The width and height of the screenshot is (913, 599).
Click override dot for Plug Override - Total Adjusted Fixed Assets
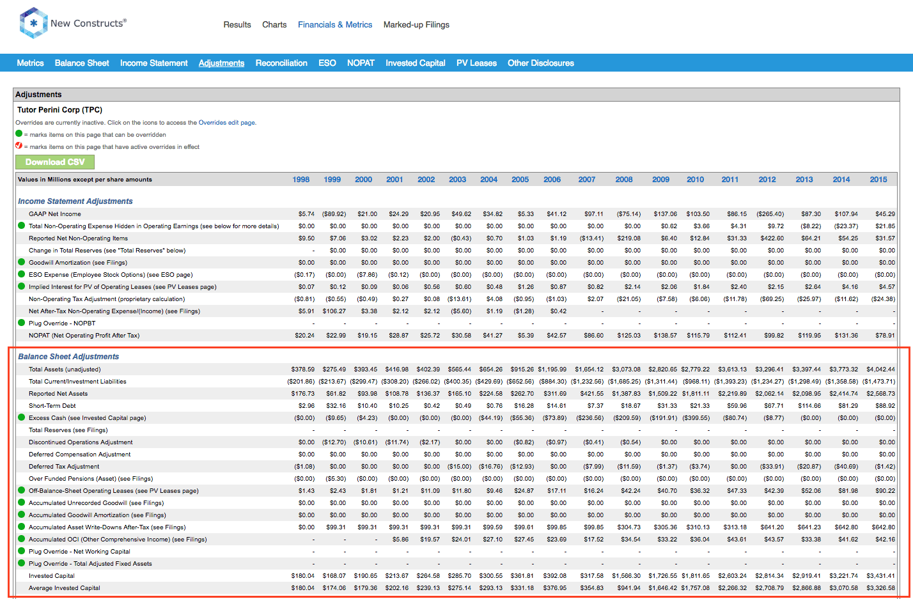21,563
